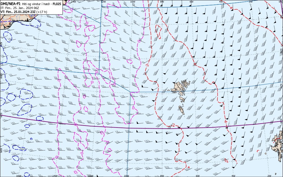Viewport: 283px width, 177px height.
Task: Click the 12W label on top edge
Action: click(103, 1)
